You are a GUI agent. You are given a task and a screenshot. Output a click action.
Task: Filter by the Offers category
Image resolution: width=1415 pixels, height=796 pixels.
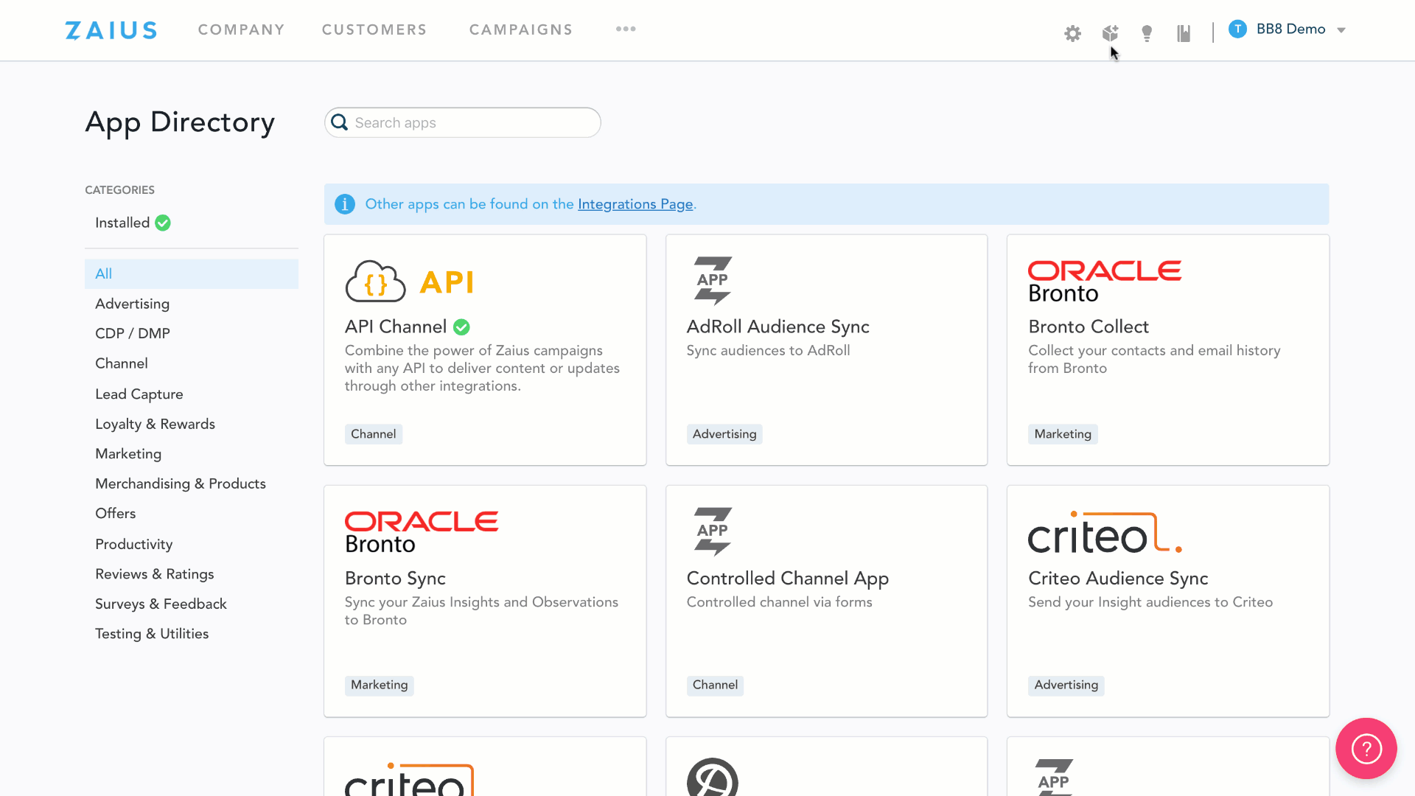point(116,513)
